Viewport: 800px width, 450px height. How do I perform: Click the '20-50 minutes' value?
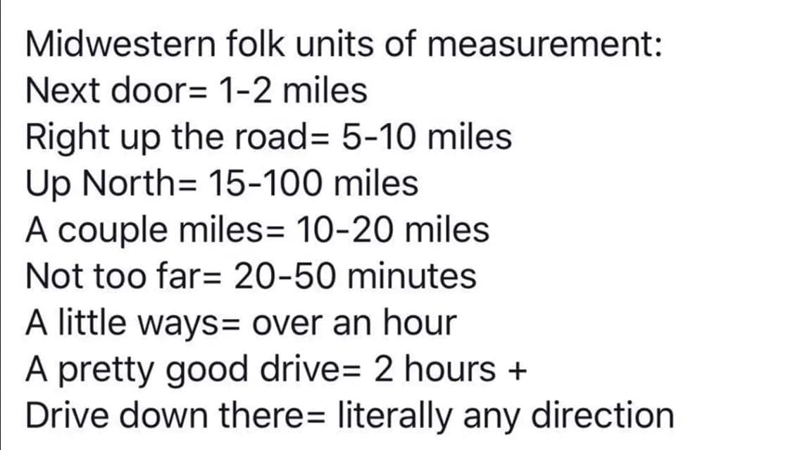[354, 276]
